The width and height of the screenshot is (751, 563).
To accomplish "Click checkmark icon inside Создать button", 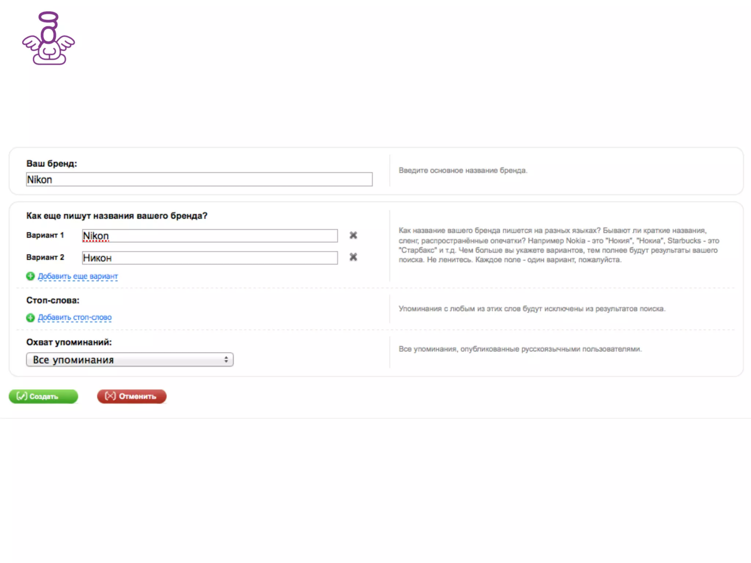I will tap(22, 396).
